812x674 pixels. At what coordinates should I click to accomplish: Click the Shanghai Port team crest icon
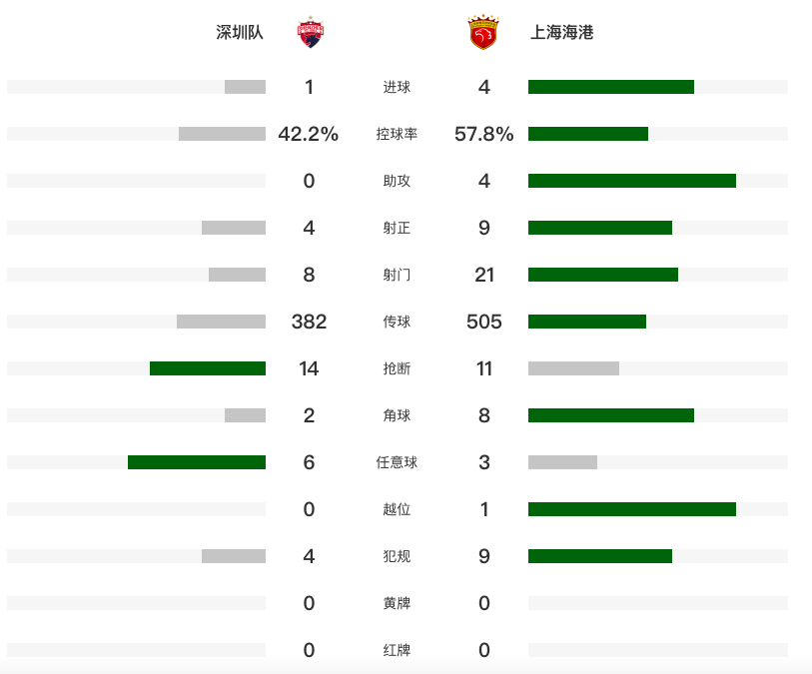(483, 33)
